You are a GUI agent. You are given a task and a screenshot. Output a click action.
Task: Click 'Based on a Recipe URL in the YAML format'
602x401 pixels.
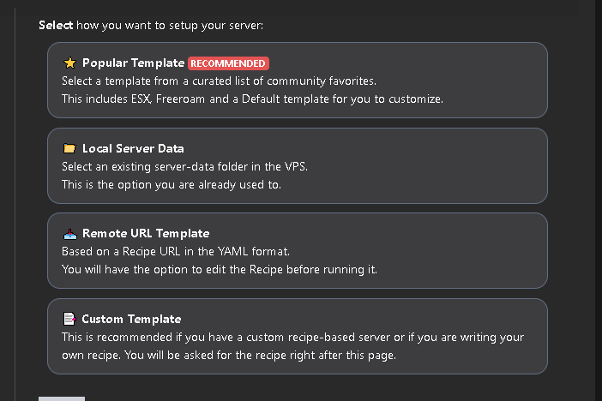pos(176,252)
